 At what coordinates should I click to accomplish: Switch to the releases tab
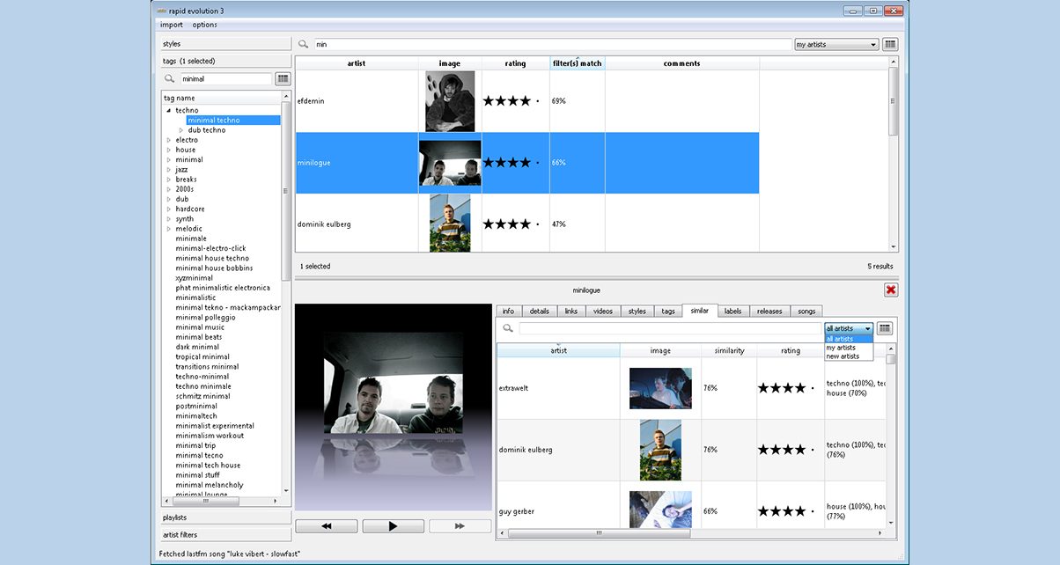click(769, 311)
